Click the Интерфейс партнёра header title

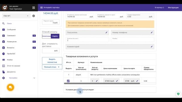tap(51, 8)
